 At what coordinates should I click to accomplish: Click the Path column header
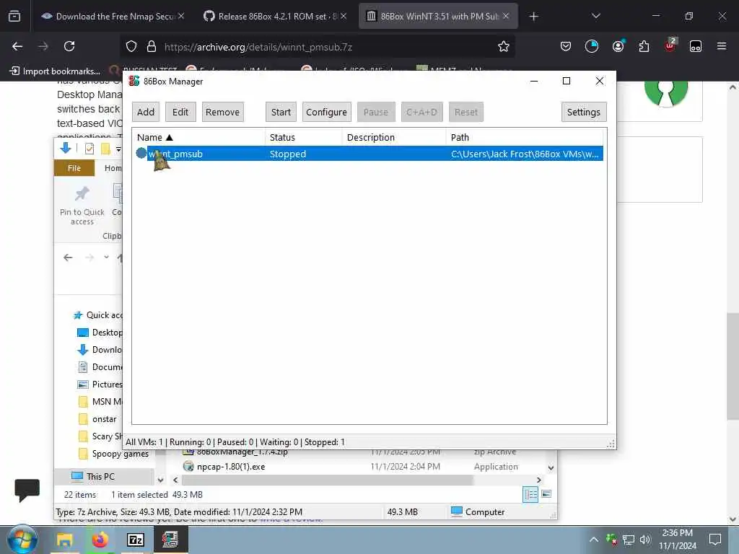click(525, 138)
